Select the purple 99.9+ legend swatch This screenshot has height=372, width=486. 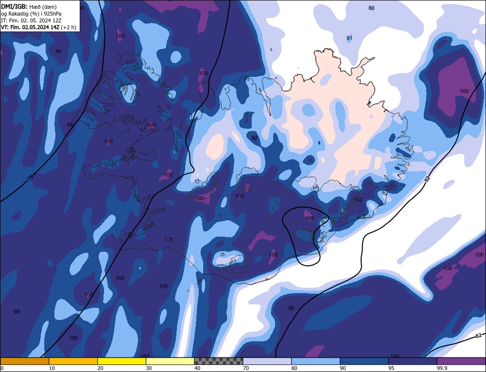click(461, 361)
